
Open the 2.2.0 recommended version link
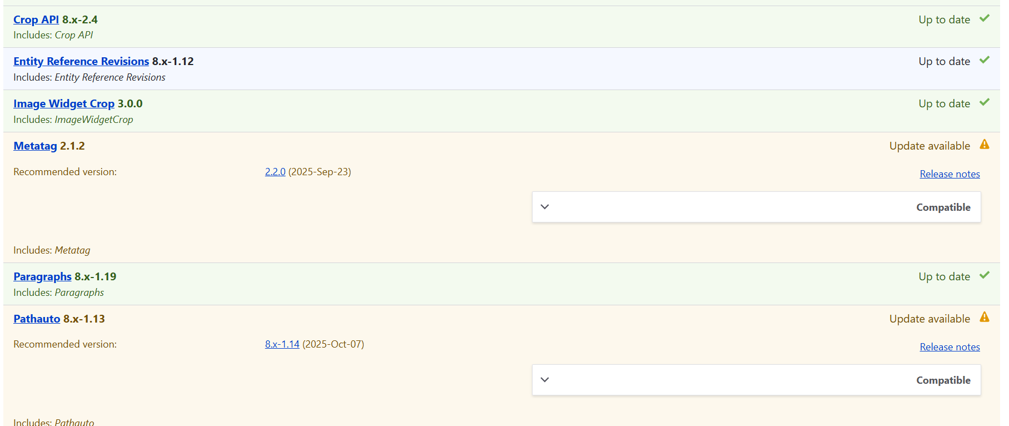[275, 172]
